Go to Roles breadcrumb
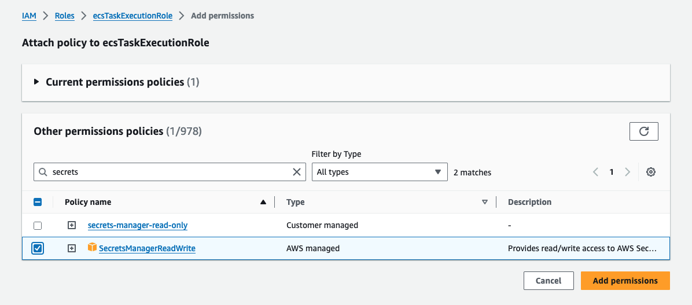The width and height of the screenshot is (692, 305). coord(65,16)
